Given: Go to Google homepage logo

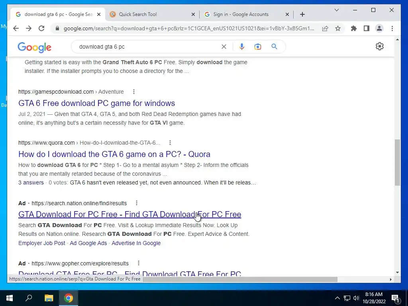Looking at the screenshot, I should [x=34, y=47].
